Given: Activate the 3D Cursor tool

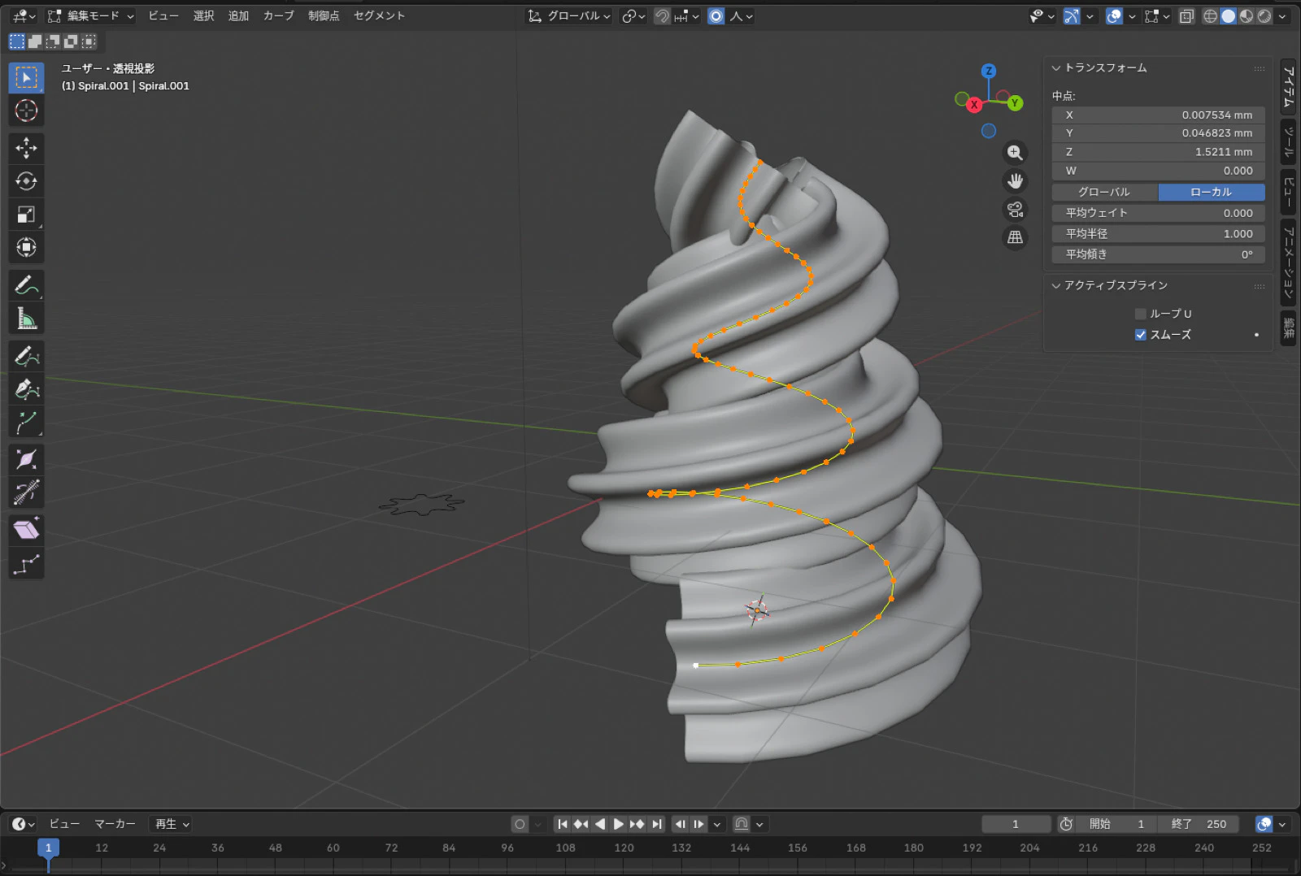Looking at the screenshot, I should [26, 111].
